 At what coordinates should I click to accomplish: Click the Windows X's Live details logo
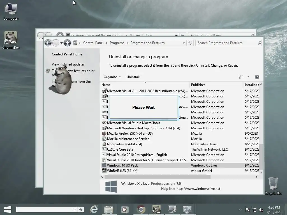point(111,186)
